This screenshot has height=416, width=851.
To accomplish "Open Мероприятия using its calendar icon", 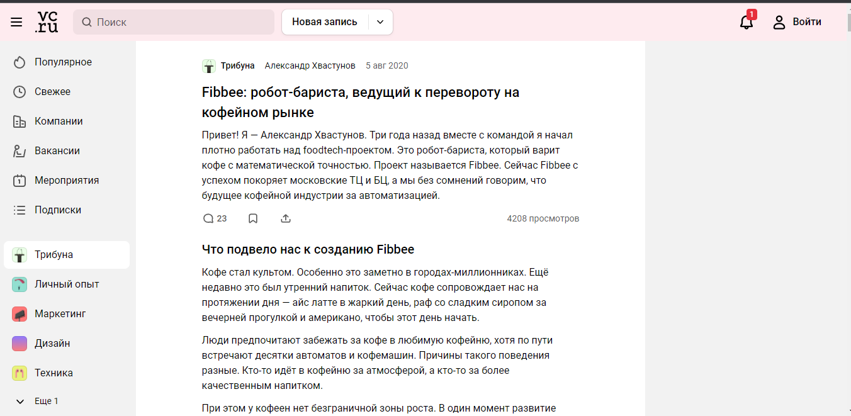I will (20, 180).
